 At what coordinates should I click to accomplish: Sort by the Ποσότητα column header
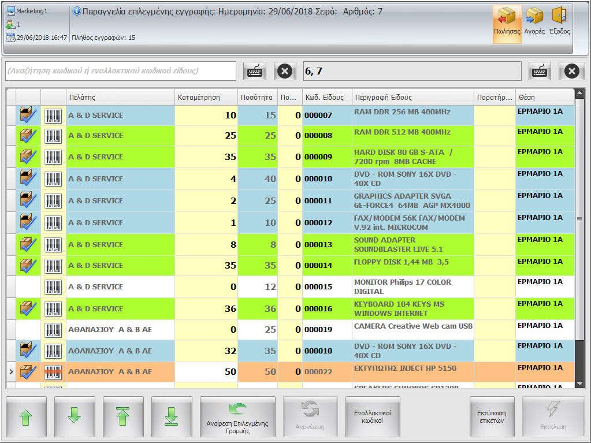pos(258,97)
